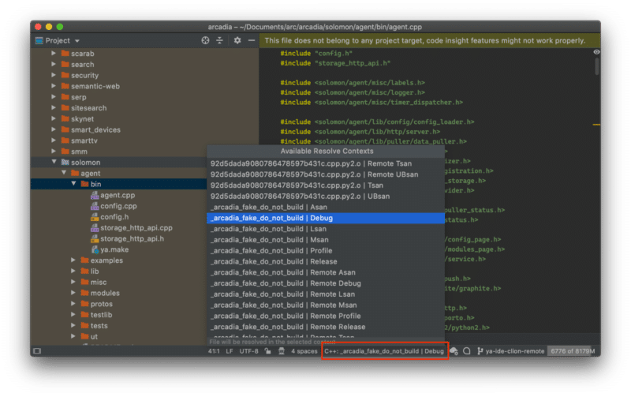Click the git branch icon ya-ide-clion-remote
The image size is (631, 397).
pyautogui.click(x=479, y=350)
